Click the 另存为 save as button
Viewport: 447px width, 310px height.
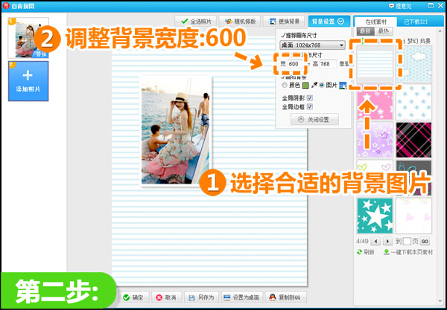[202, 297]
